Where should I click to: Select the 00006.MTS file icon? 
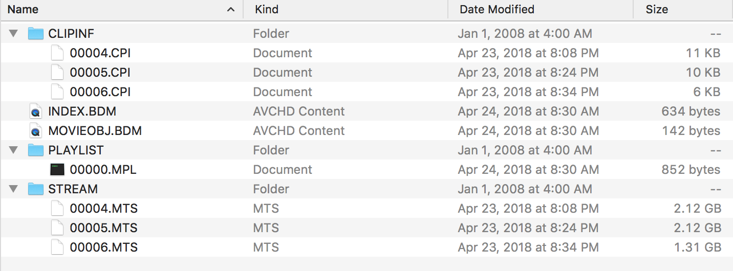[x=57, y=247]
